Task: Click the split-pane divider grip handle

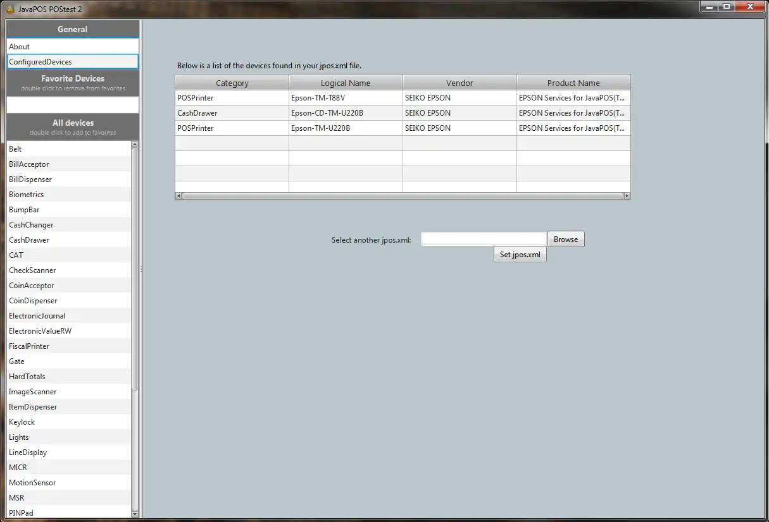Action: pyautogui.click(x=141, y=269)
